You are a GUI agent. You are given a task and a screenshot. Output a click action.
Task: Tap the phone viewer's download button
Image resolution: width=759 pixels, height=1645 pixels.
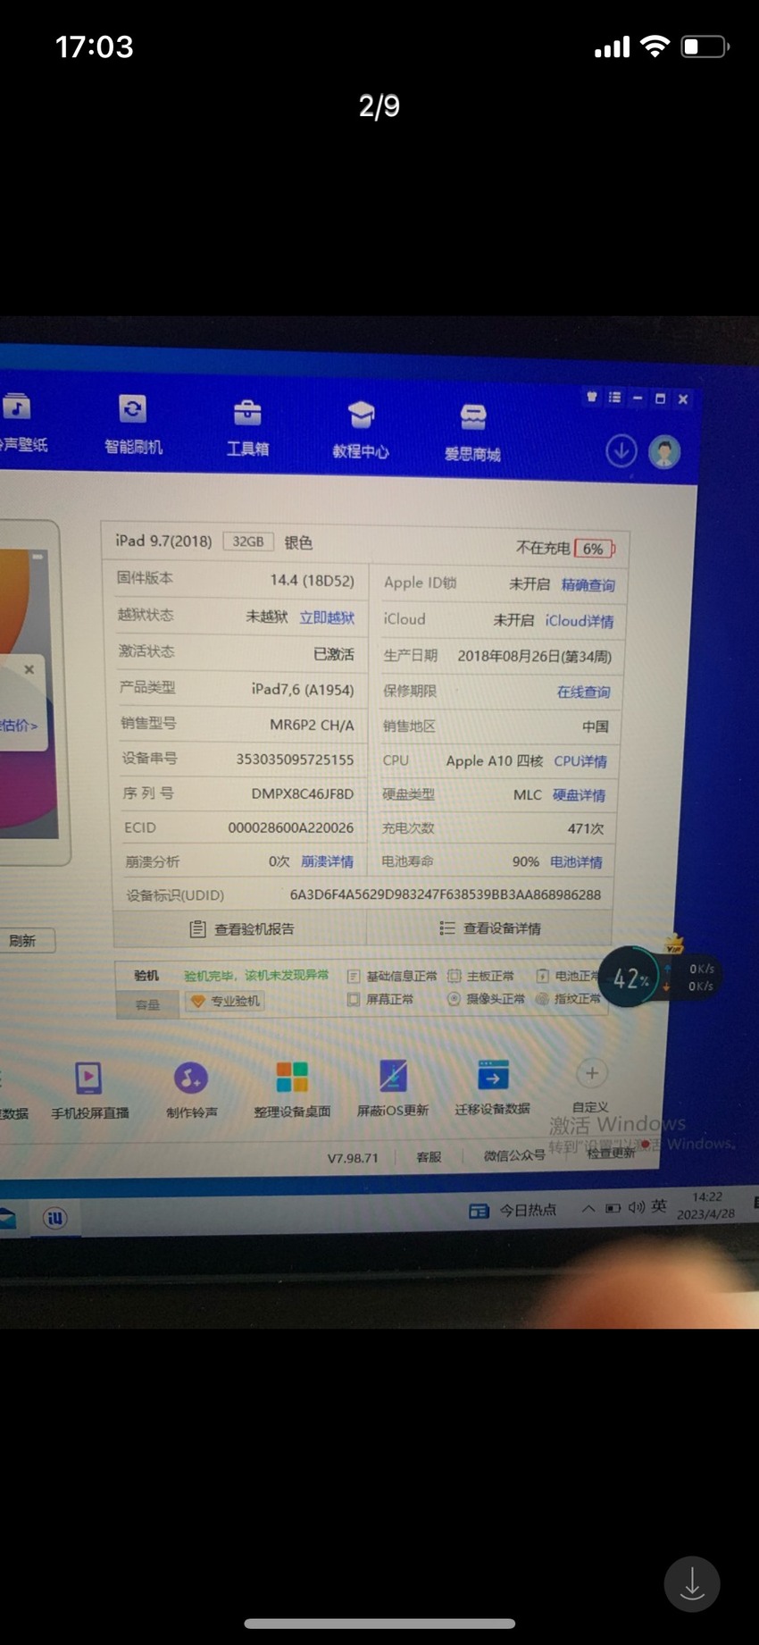692,1584
